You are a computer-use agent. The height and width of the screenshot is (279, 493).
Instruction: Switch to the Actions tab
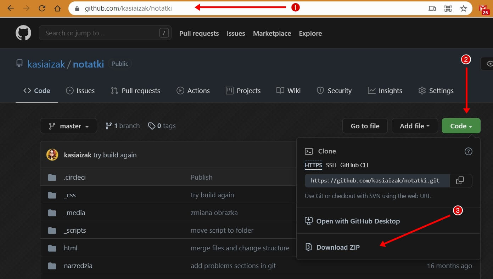(193, 91)
